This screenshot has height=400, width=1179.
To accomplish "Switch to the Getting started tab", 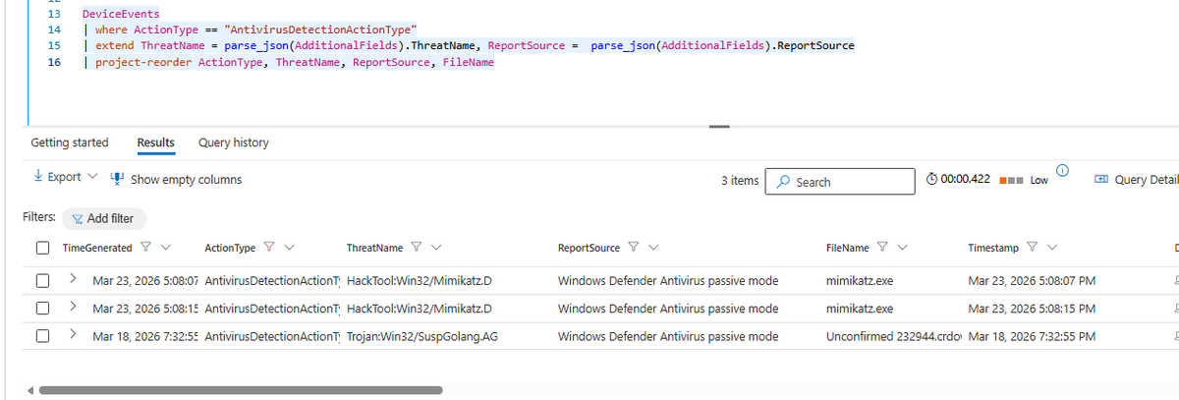I will pyautogui.click(x=70, y=143).
